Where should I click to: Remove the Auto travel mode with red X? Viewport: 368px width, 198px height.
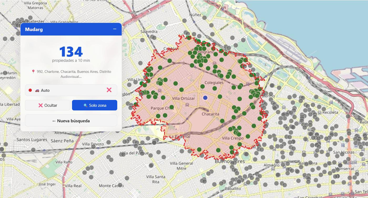coord(109,90)
